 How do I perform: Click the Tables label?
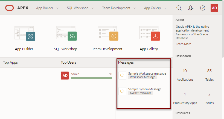(210, 80)
